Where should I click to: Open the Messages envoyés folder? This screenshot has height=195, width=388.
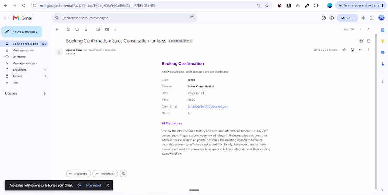pyautogui.click(x=24, y=63)
